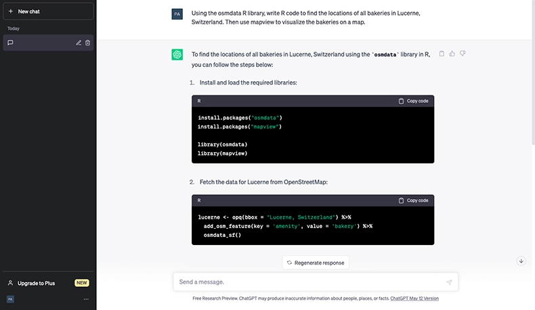This screenshot has height=310, width=535.
Task: Give the response a thumbs down
Action: [x=463, y=53]
